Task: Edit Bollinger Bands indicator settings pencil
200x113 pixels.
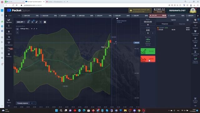Action: pyautogui.click(x=34, y=29)
